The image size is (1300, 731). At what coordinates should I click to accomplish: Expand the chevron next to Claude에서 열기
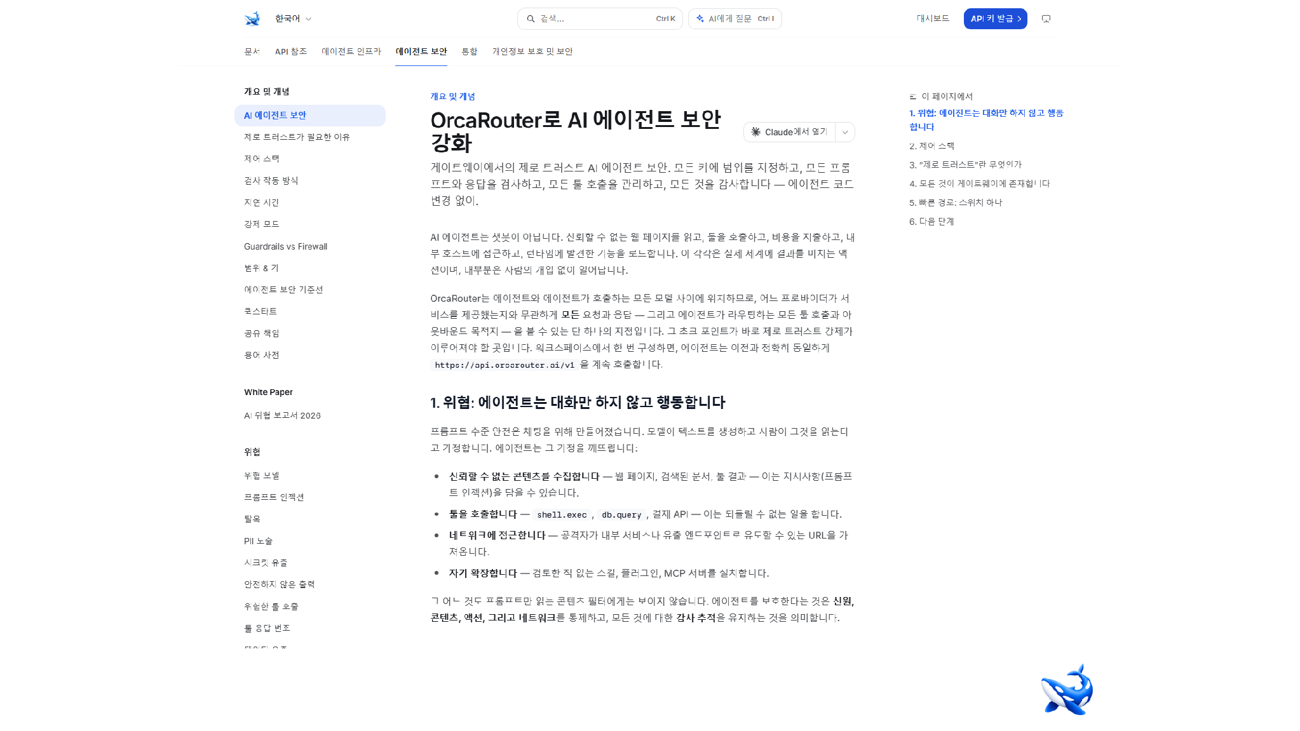click(845, 132)
